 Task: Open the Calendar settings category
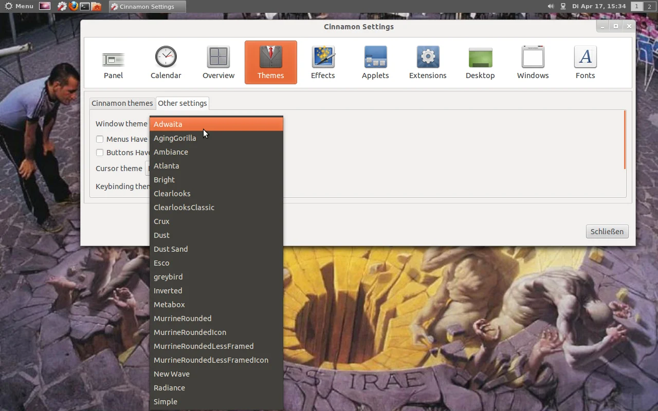(x=166, y=63)
